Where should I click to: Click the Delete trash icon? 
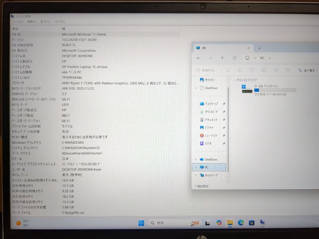coord(287,71)
